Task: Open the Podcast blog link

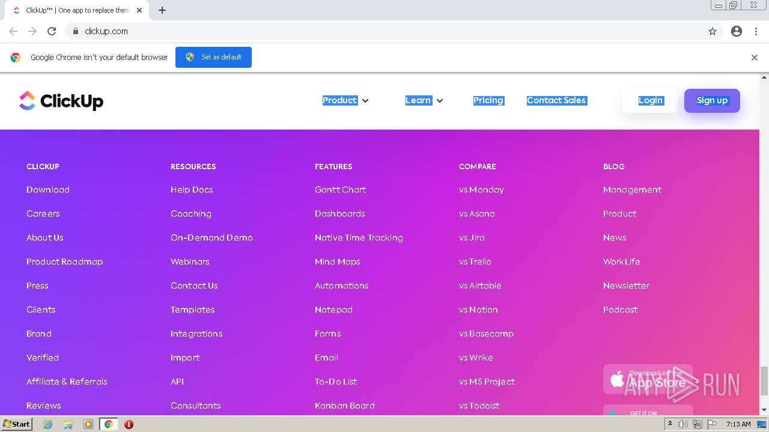Action: pyautogui.click(x=621, y=310)
